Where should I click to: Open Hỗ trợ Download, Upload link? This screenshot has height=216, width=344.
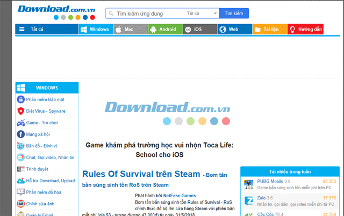coord(51,181)
